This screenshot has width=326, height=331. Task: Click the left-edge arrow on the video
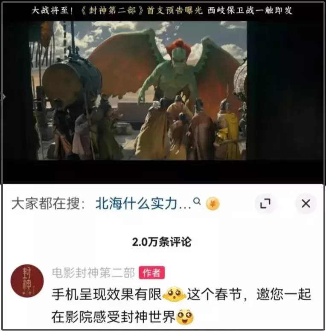click(3, 97)
